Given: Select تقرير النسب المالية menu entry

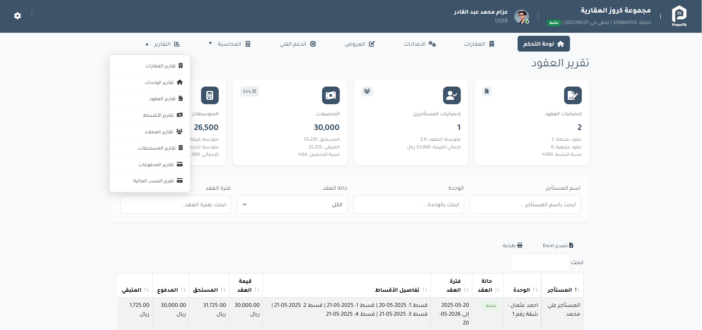Looking at the screenshot, I should (150, 180).
